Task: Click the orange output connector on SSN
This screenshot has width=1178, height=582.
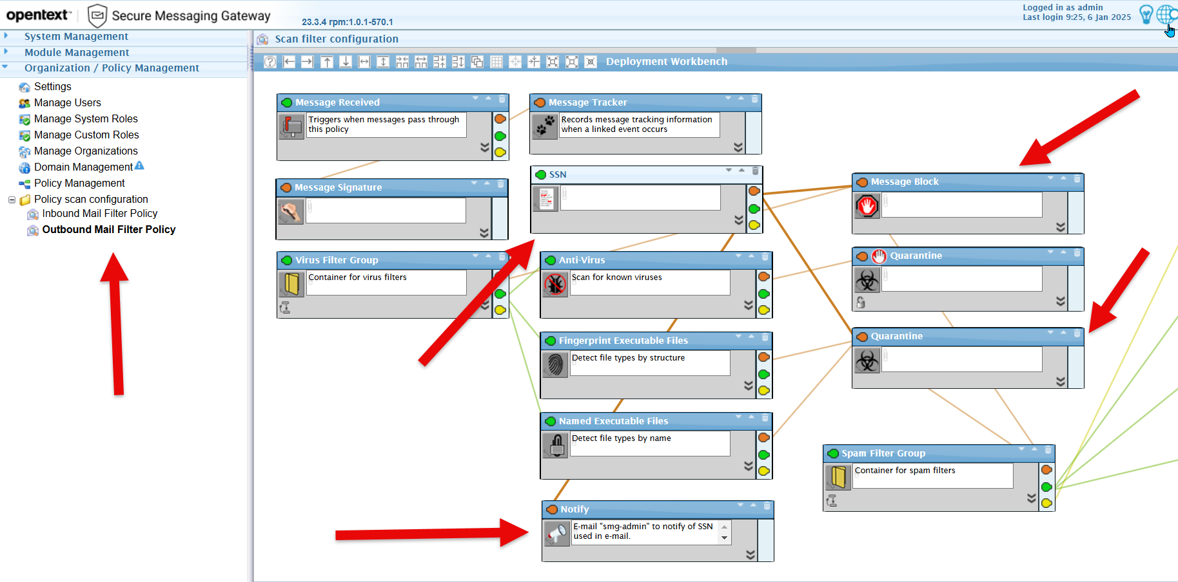Action: coord(754,191)
